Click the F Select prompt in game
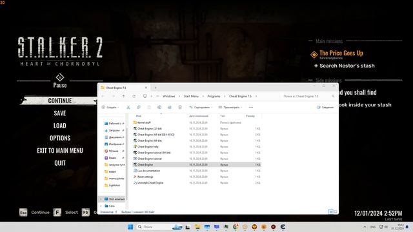The image size is (413, 232). pyautogui.click(x=66, y=212)
